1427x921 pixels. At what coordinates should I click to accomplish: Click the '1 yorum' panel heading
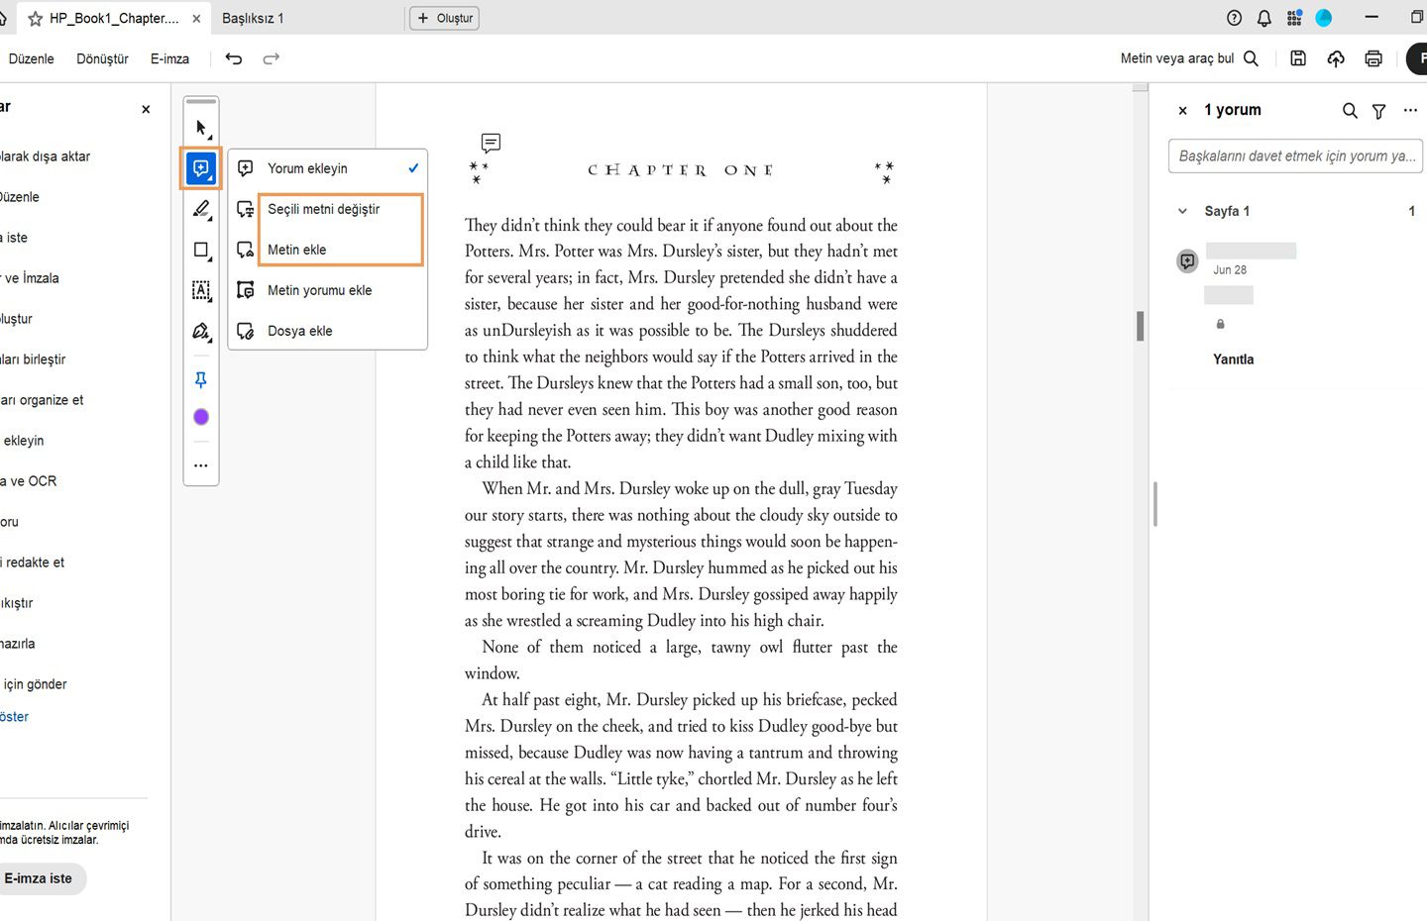(x=1233, y=110)
